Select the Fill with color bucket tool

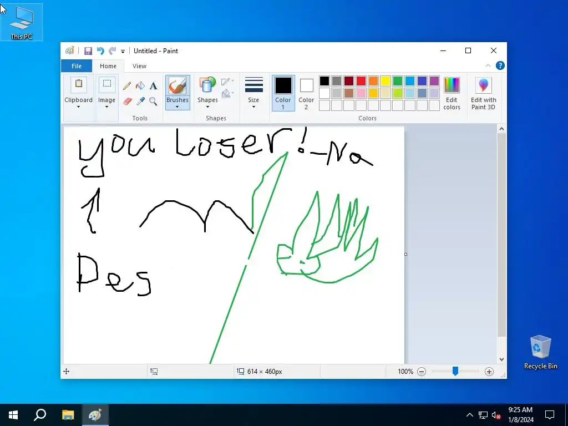pyautogui.click(x=140, y=86)
